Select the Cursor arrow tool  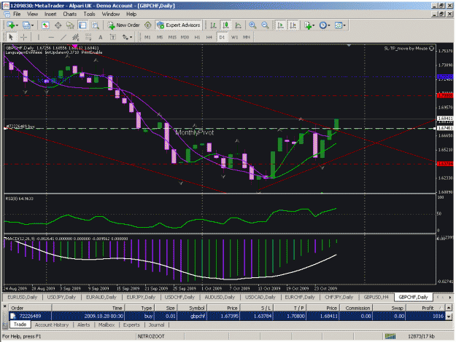11,37
